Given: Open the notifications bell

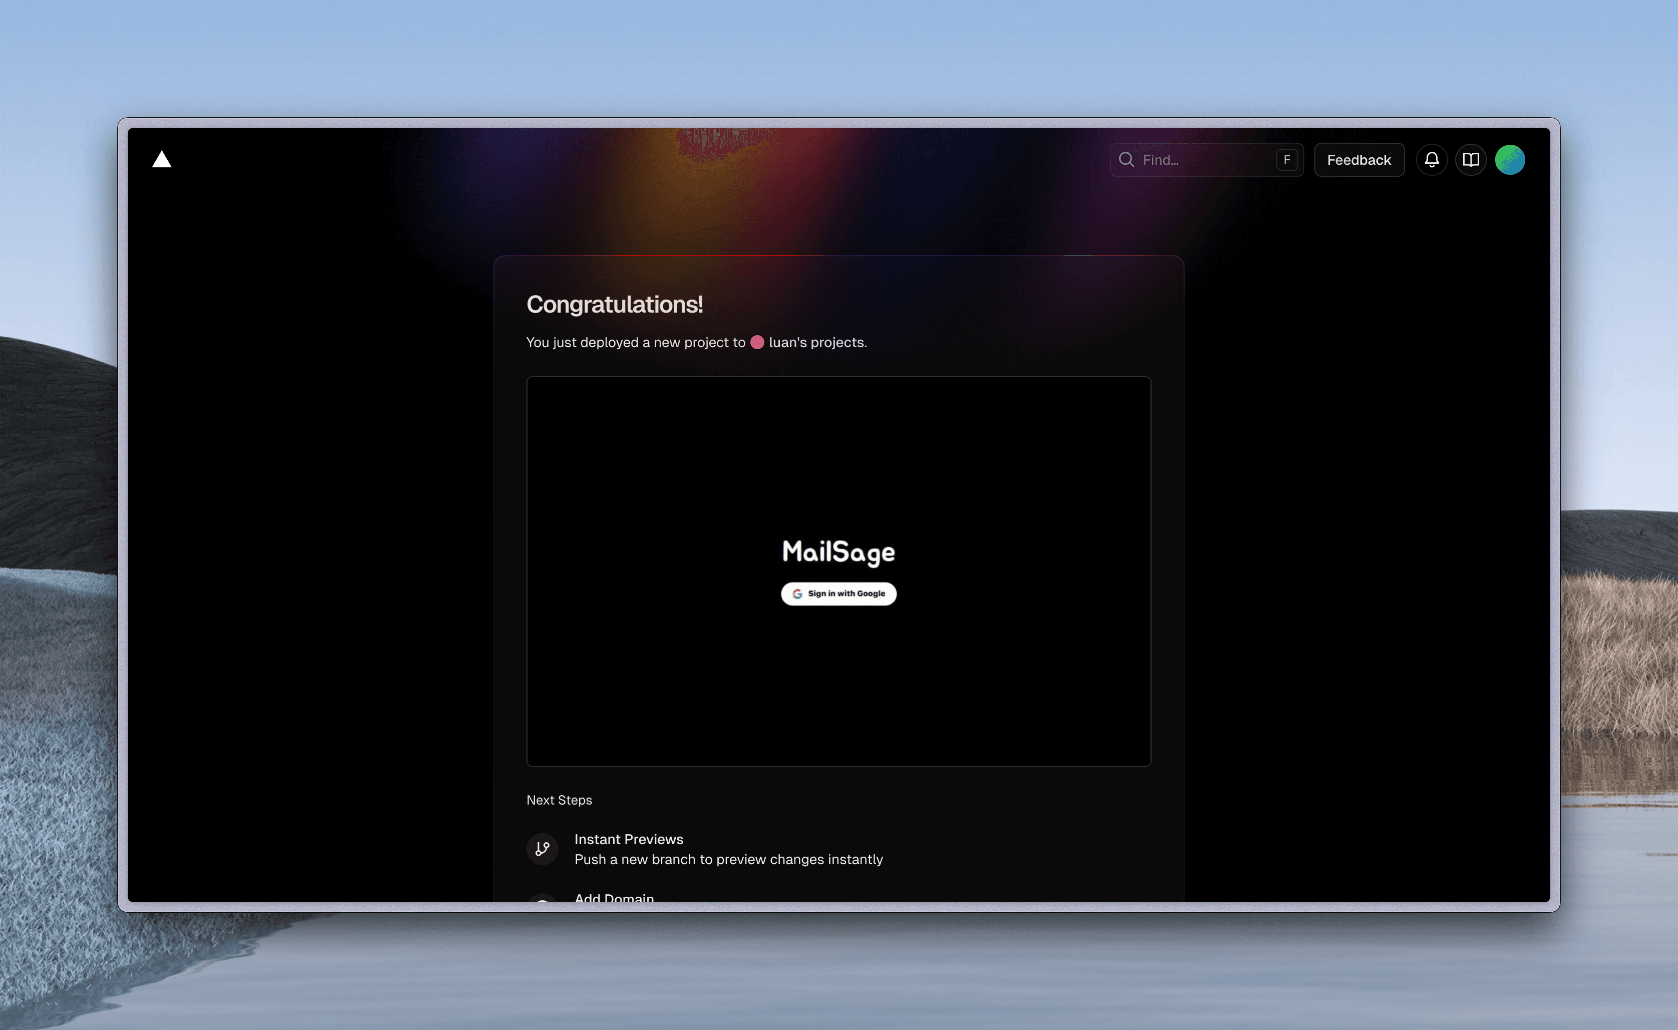Looking at the screenshot, I should tap(1432, 159).
